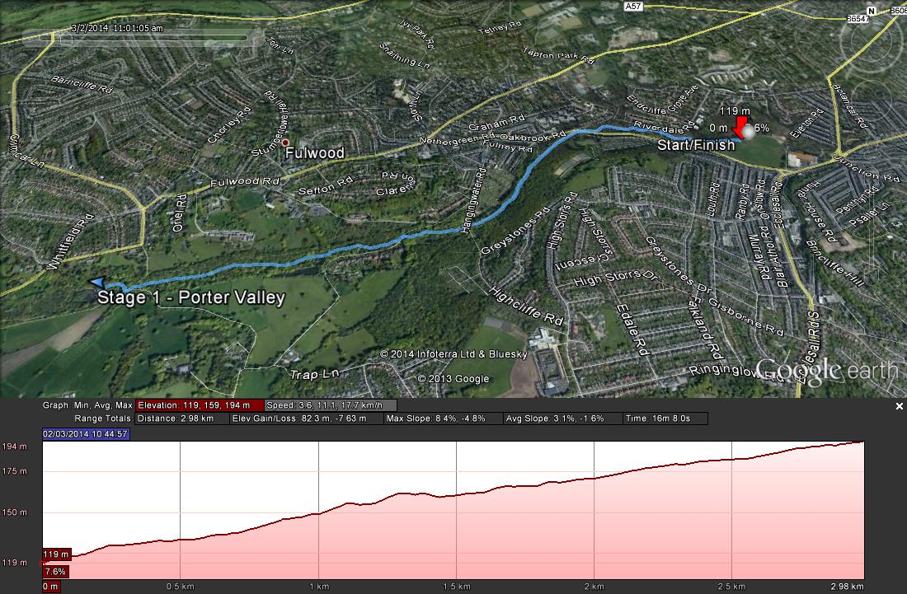Close the elevation profile panel
This screenshot has height=594, width=907.
click(x=900, y=406)
